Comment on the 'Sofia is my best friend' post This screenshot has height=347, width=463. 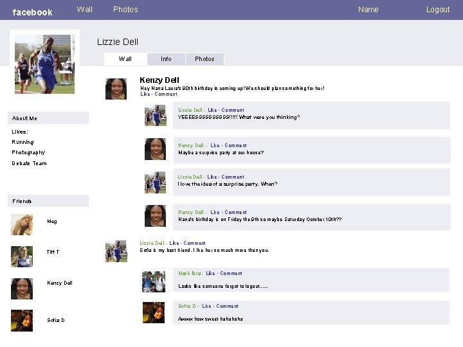point(194,243)
